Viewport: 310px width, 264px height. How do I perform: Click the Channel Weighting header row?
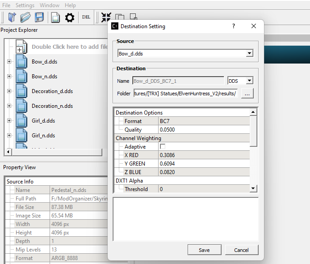pyautogui.click(x=182, y=138)
